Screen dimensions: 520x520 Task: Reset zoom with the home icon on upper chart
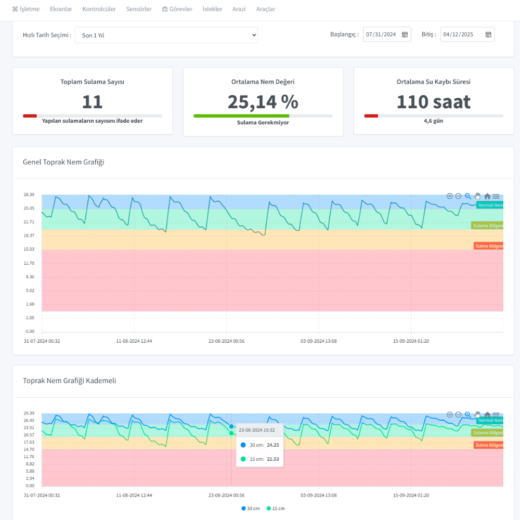487,196
